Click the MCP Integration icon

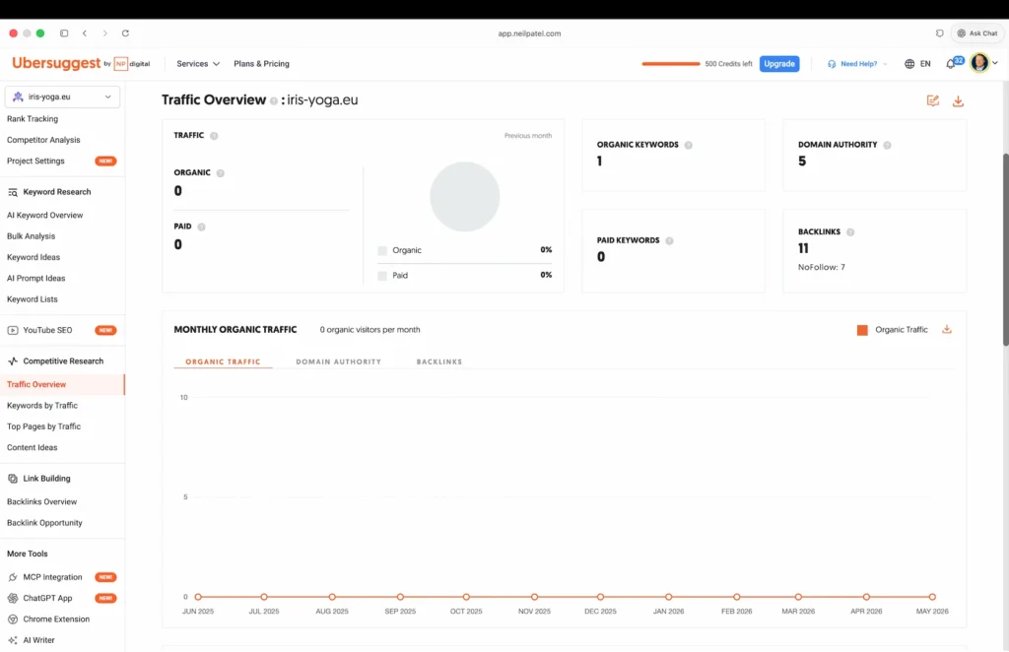(x=12, y=577)
